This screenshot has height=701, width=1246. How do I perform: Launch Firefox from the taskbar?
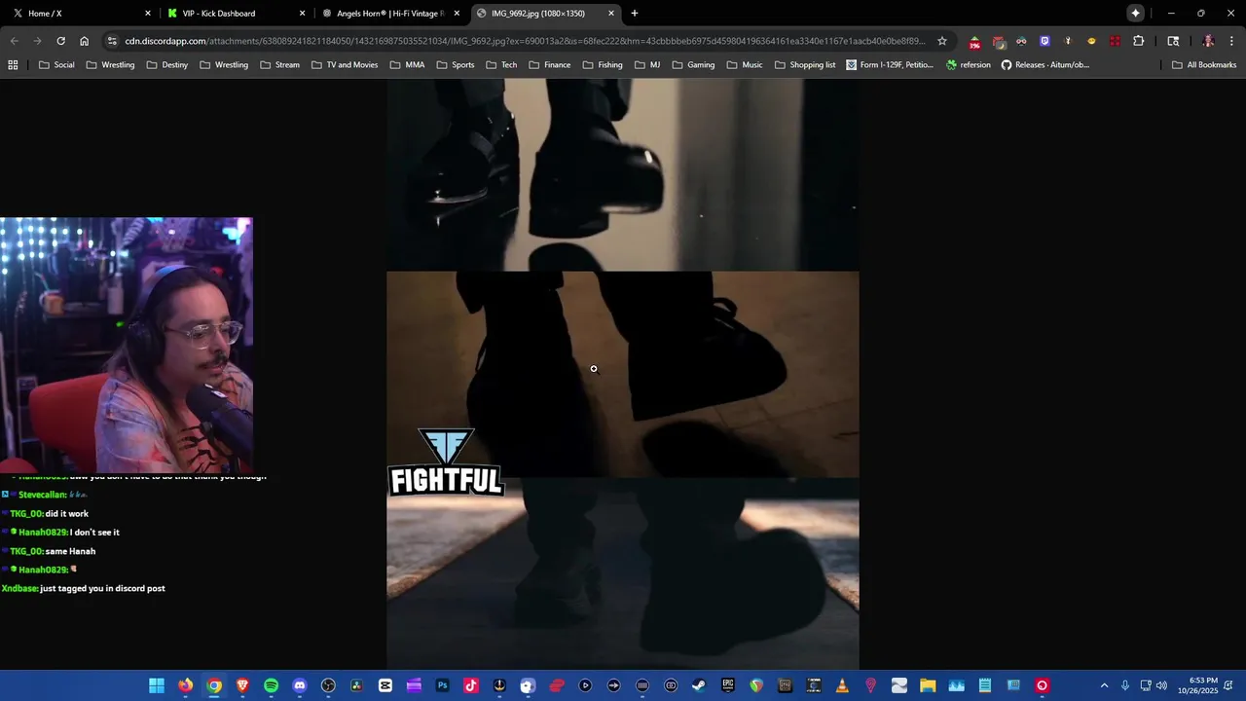(x=185, y=685)
